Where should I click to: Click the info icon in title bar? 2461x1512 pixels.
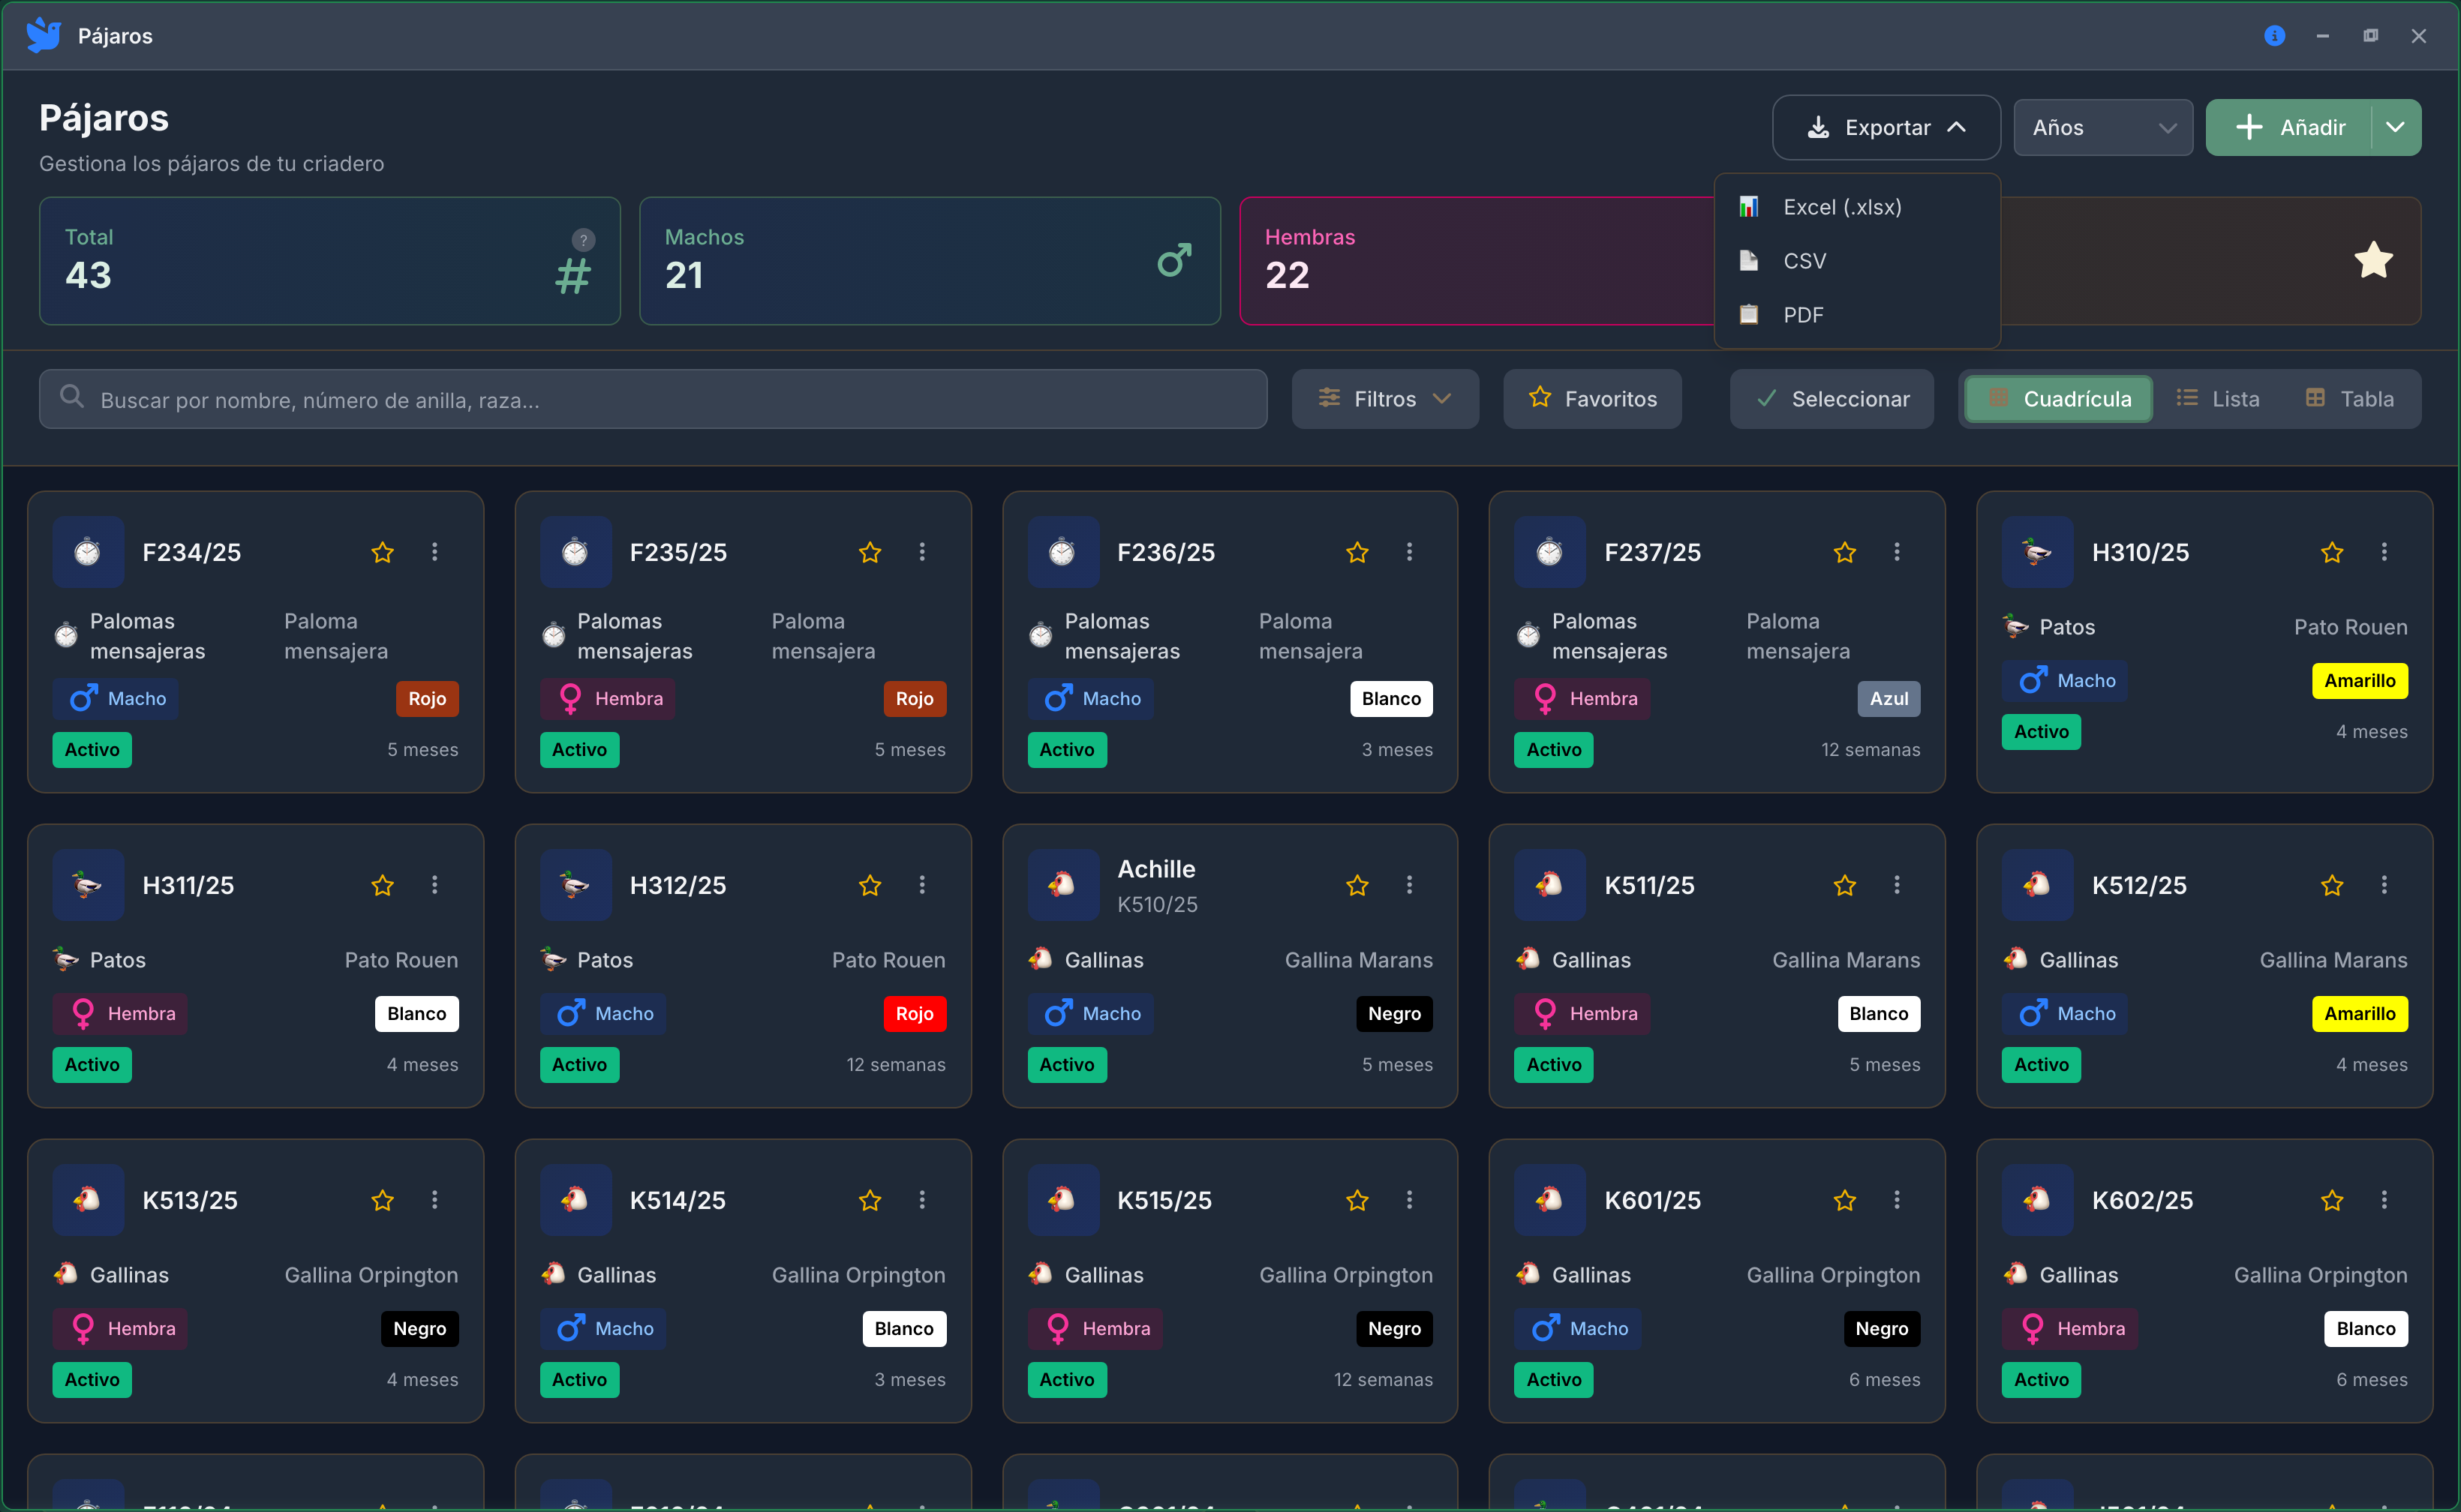click(2274, 36)
